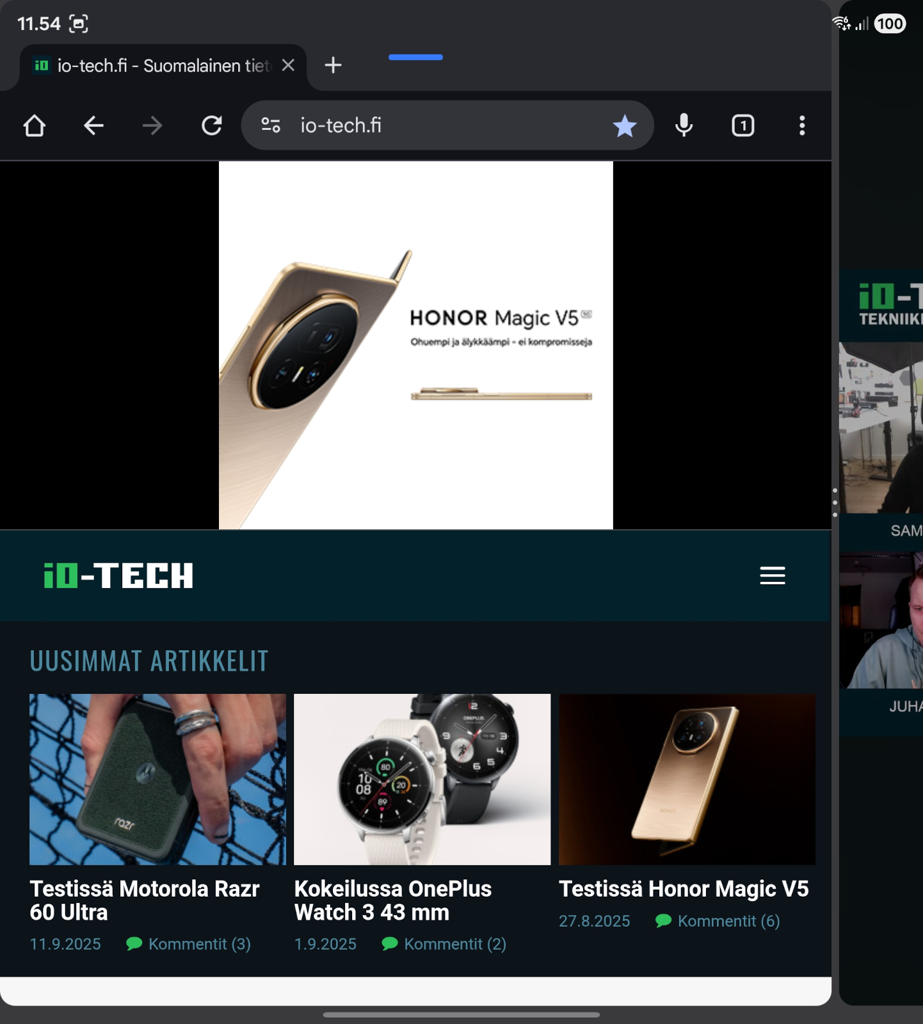This screenshot has width=923, height=1024.
Task: Open the Testissä Motorola Razr 60 Ultra headline
Action: (x=145, y=900)
